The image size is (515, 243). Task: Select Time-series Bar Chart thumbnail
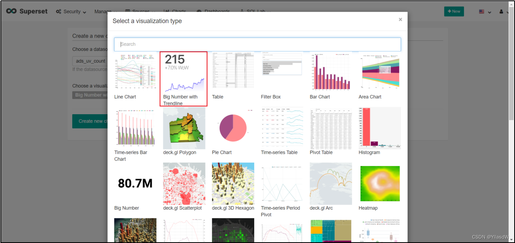(135, 128)
